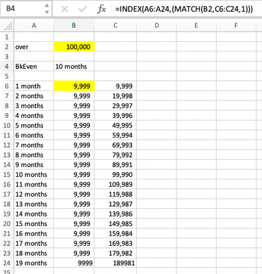
Task: Click the cell with 19,998
Action: [116, 96]
